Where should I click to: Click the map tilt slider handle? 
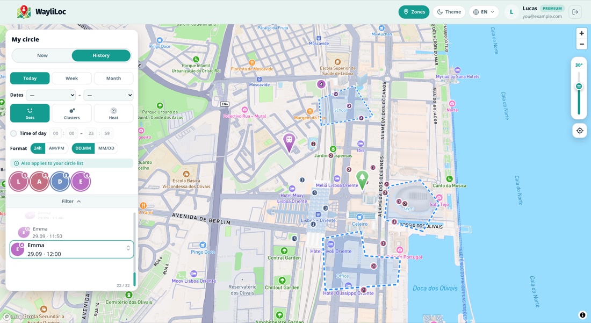point(579,87)
